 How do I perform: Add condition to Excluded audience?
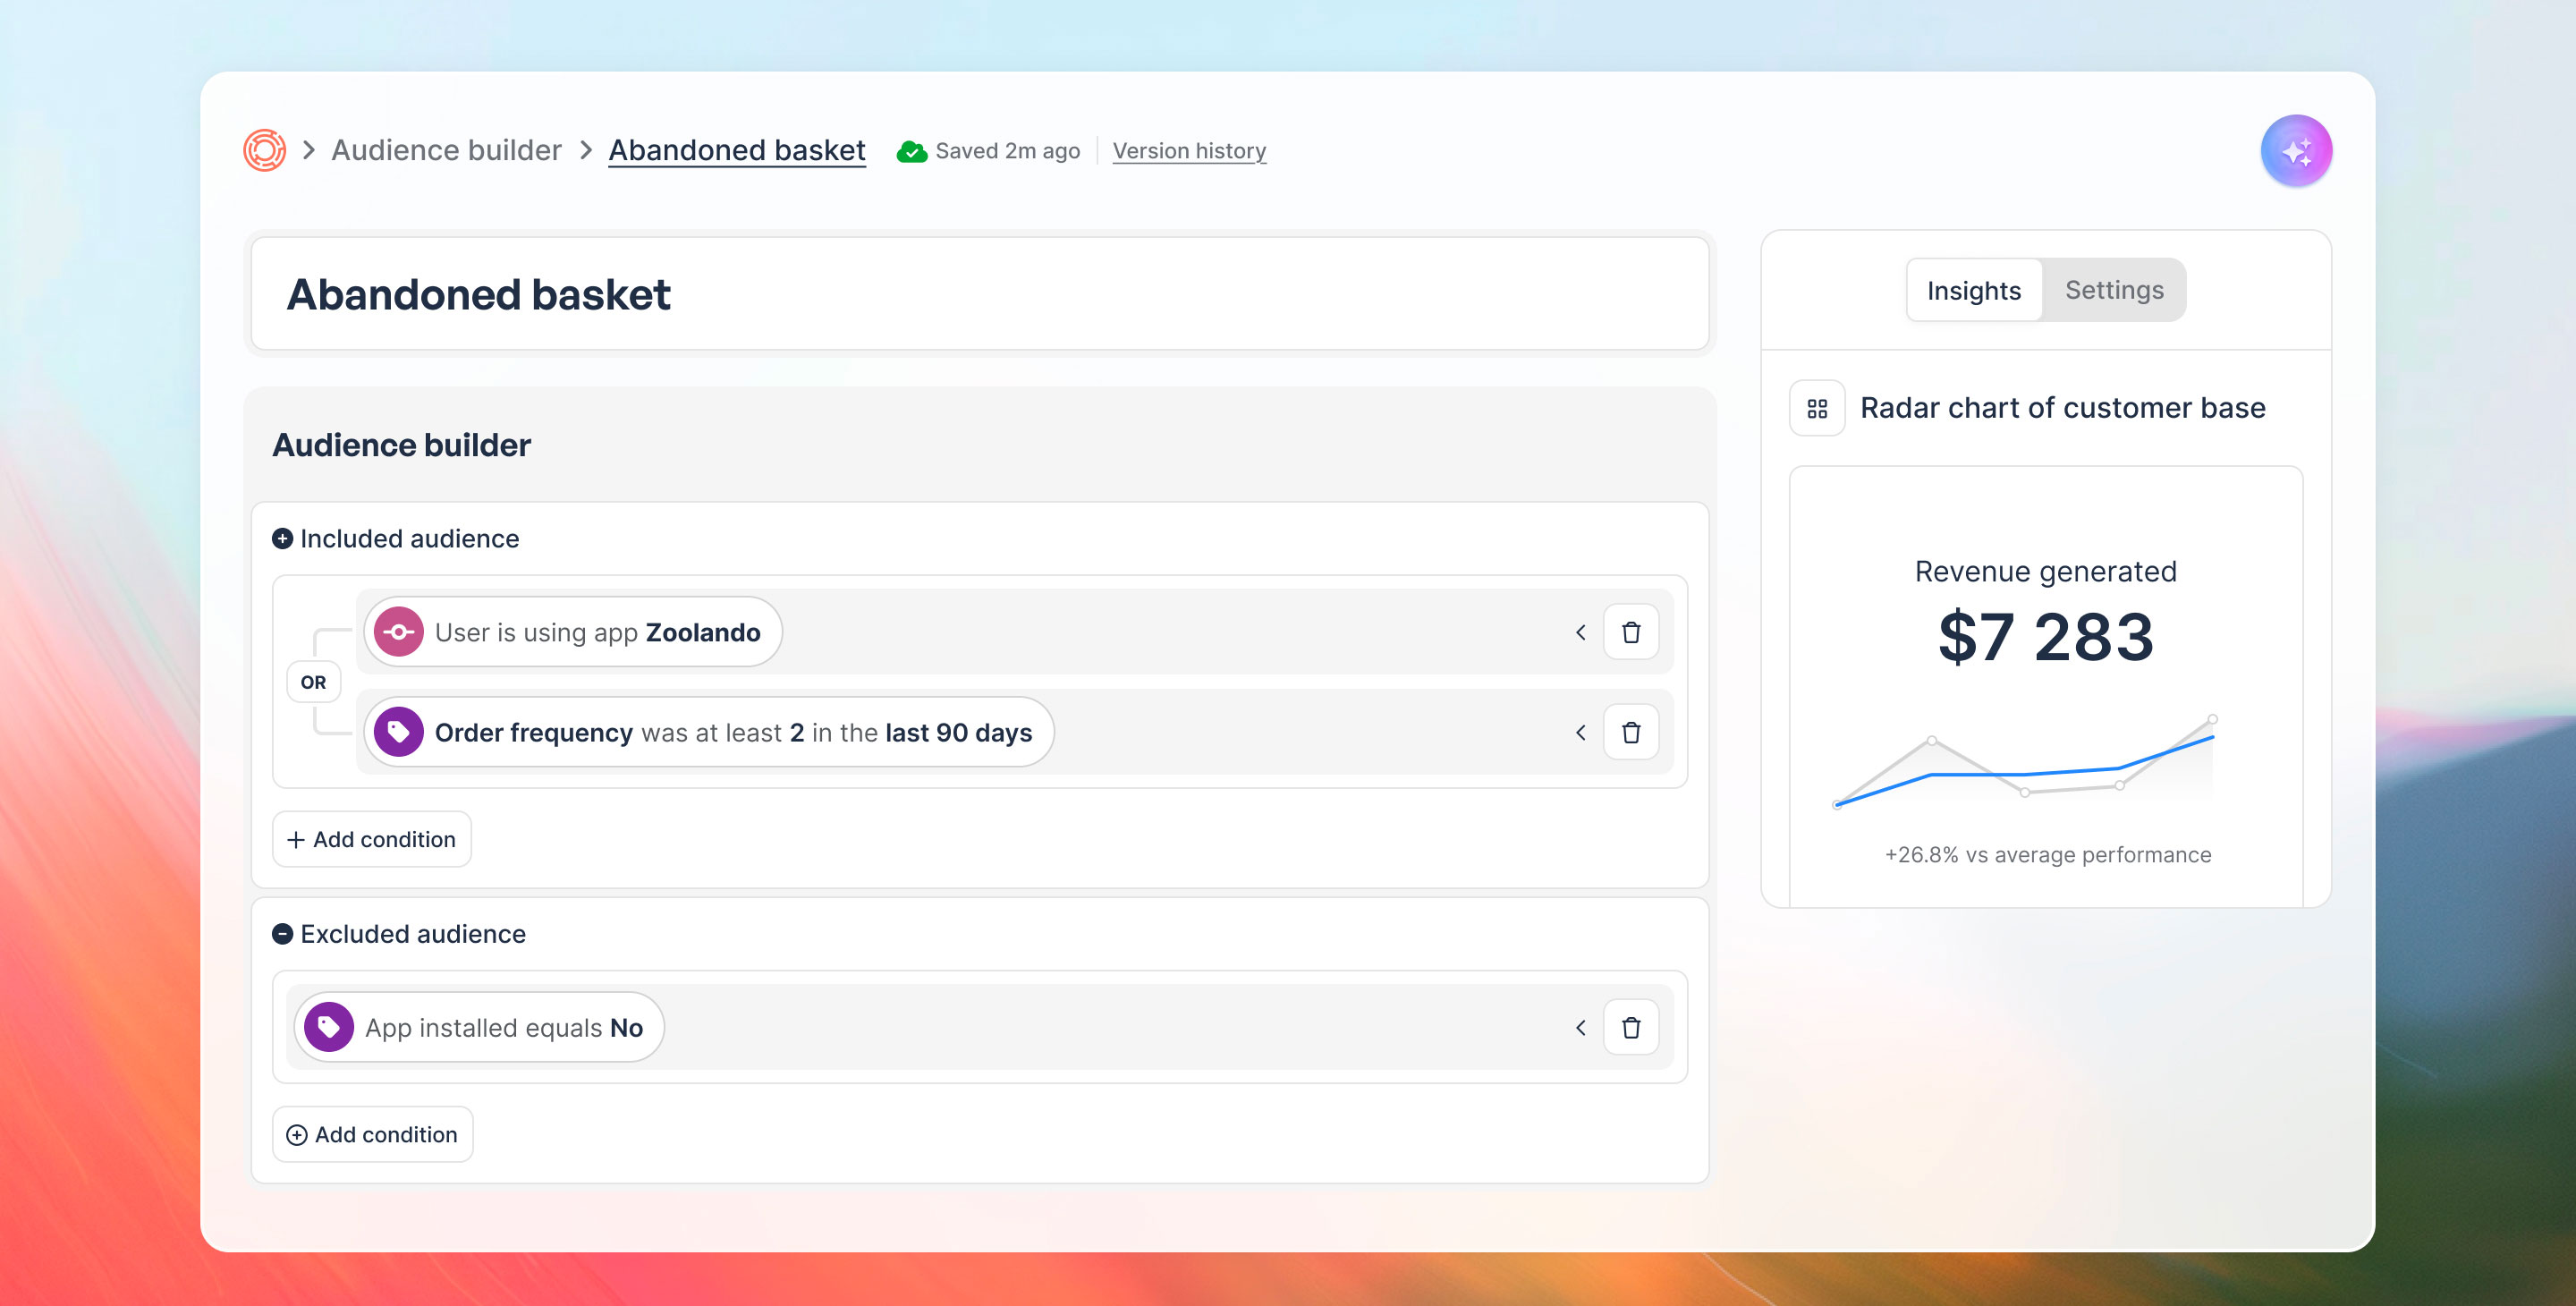(x=373, y=1134)
